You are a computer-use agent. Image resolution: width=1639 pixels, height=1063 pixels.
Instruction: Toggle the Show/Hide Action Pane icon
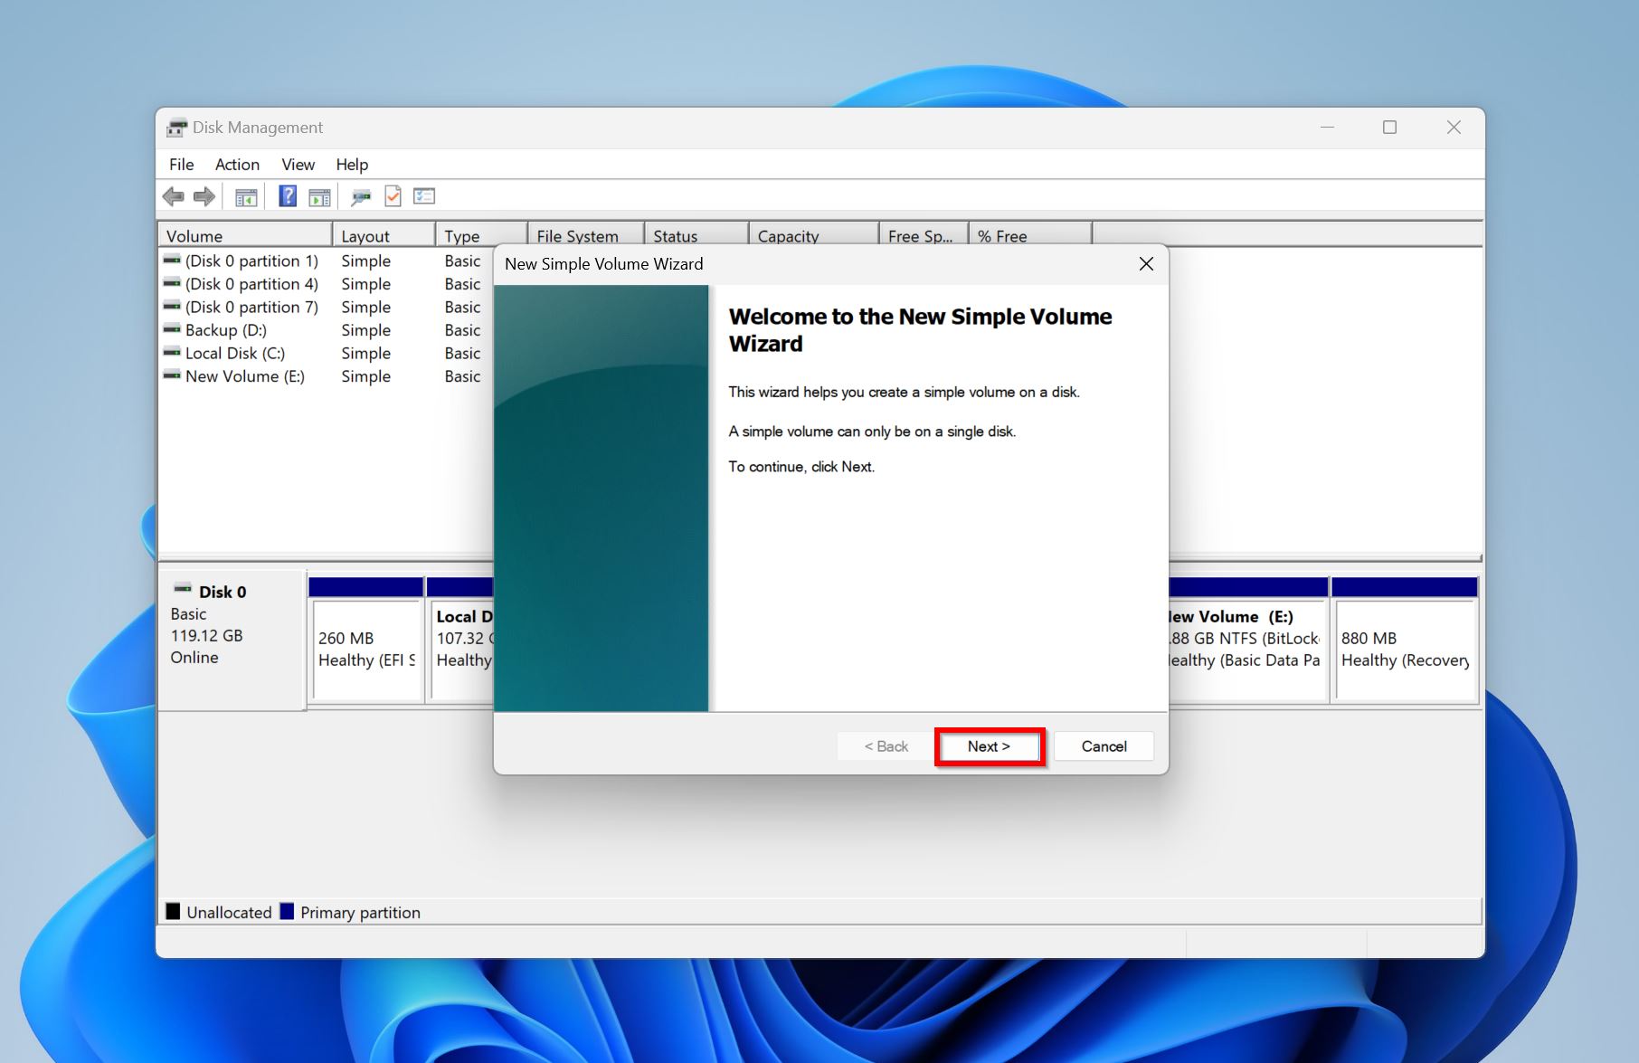(319, 196)
